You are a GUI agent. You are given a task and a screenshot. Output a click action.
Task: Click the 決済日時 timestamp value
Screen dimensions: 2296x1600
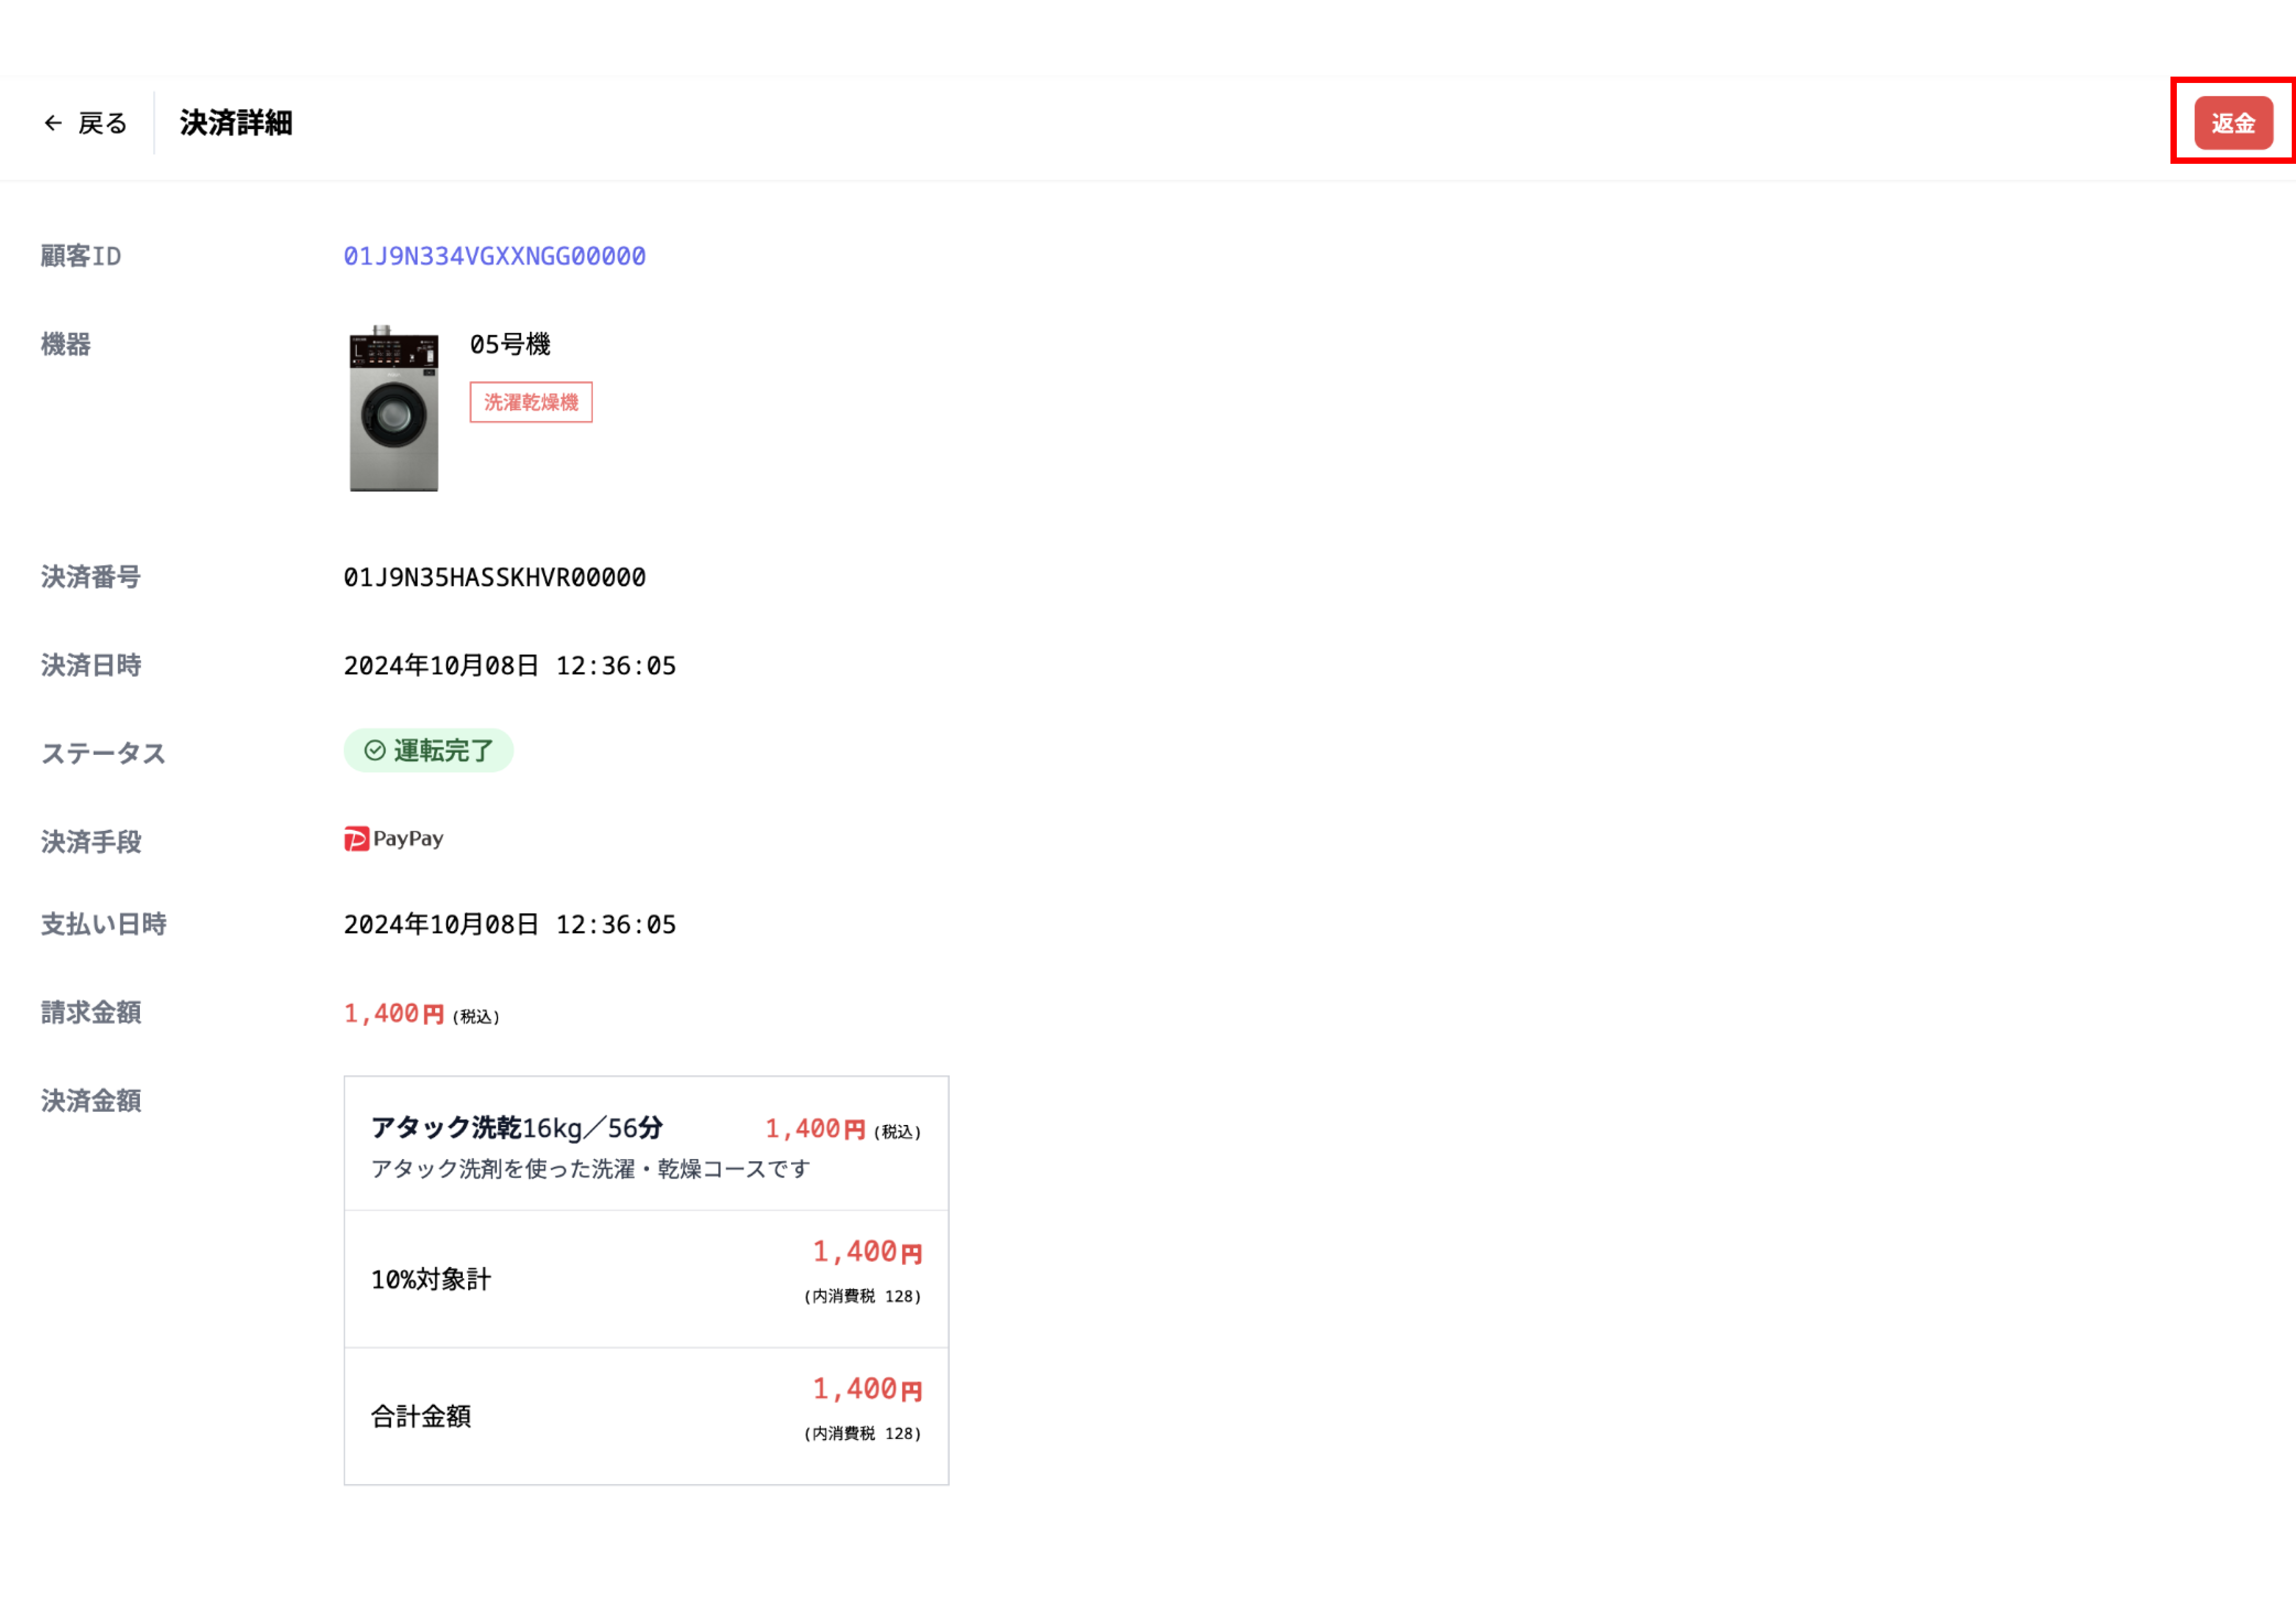coord(509,665)
